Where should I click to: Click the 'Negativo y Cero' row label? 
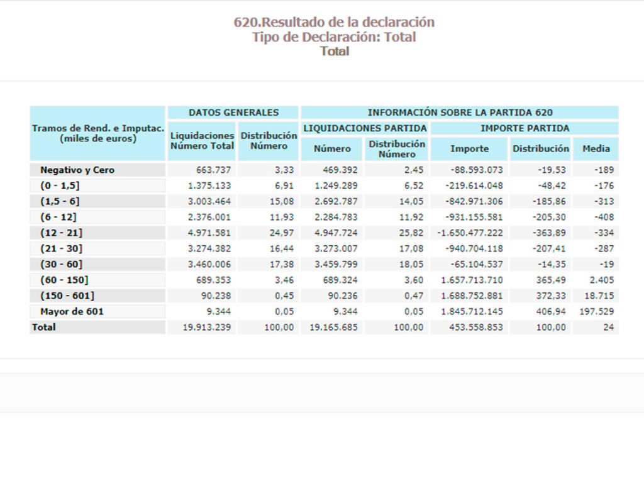tap(77, 170)
